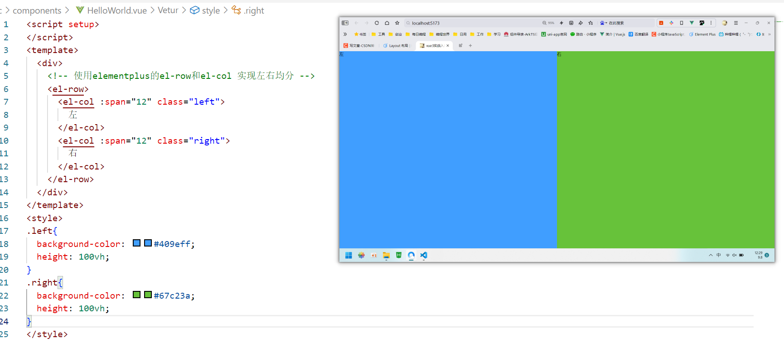The width and height of the screenshot is (784, 353).
Task: Open VS Code from the taskbar
Action: (x=424, y=255)
